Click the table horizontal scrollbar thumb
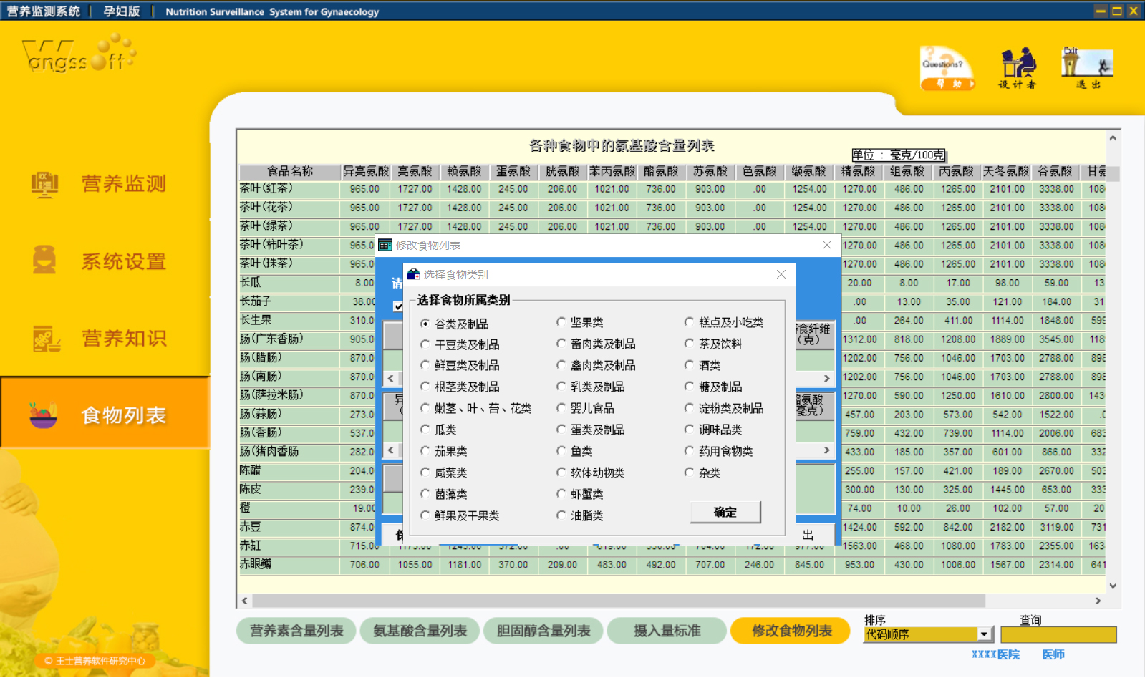Viewport: 1145px width, 678px height. click(x=619, y=601)
